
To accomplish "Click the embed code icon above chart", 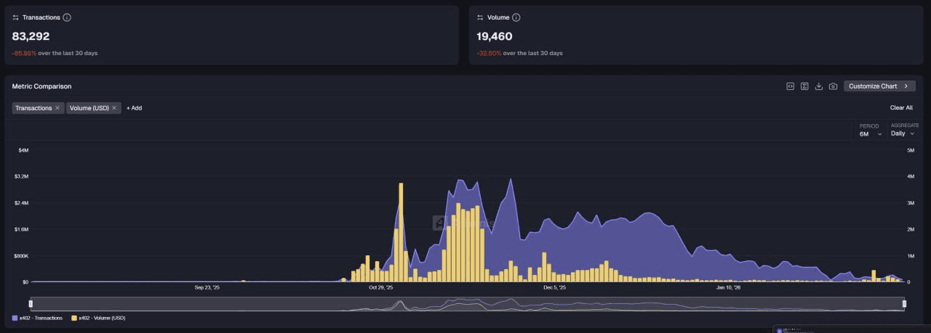I will (x=790, y=86).
